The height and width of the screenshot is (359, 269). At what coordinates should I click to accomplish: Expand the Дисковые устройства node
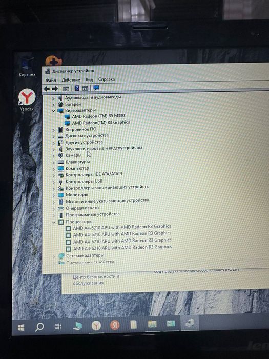(53, 136)
